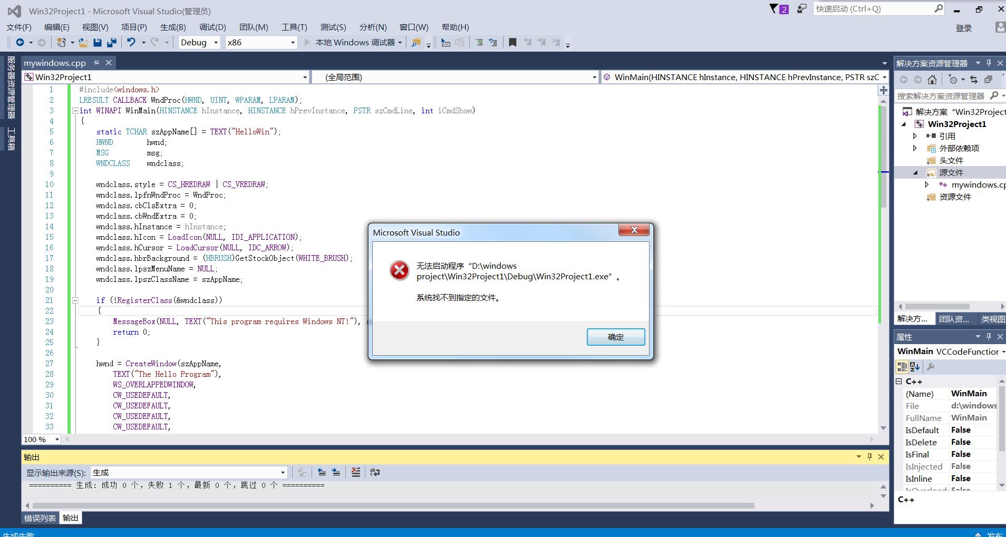The image size is (1006, 537).
Task: Pin the mywindows.cpp tab
Action: tap(96, 63)
